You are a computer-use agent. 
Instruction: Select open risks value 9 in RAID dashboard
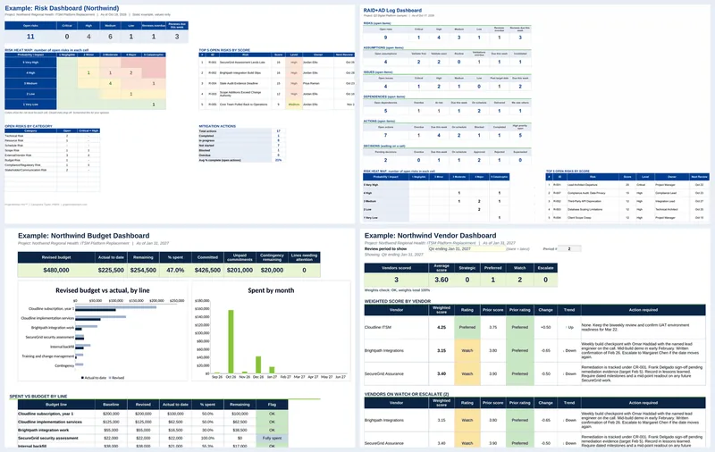point(385,38)
